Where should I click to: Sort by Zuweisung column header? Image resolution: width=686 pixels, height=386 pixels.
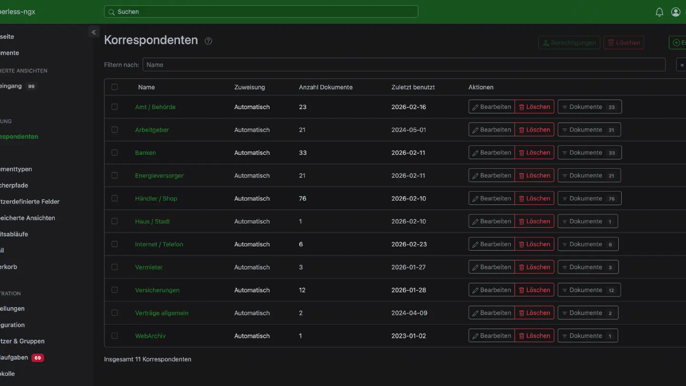coord(250,87)
